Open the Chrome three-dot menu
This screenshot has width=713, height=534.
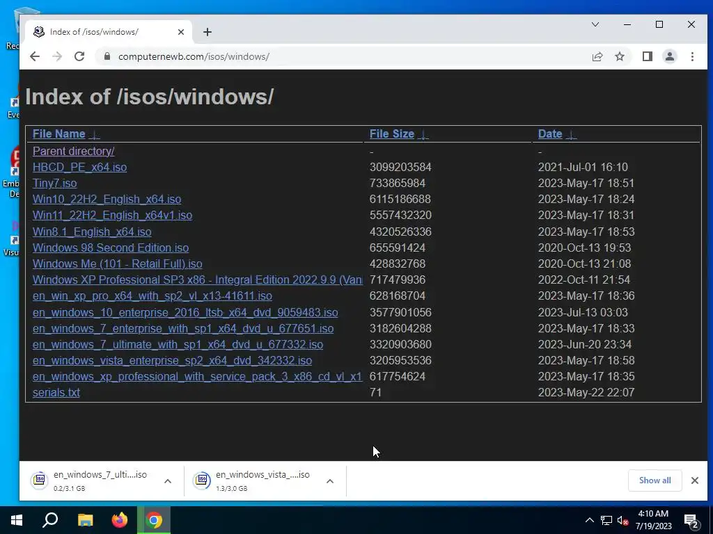[x=692, y=56]
